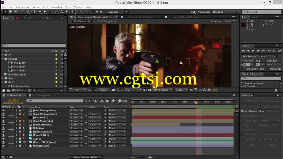Hide the HoleGlow layer
The width and height of the screenshot is (283, 159).
coord(3,128)
